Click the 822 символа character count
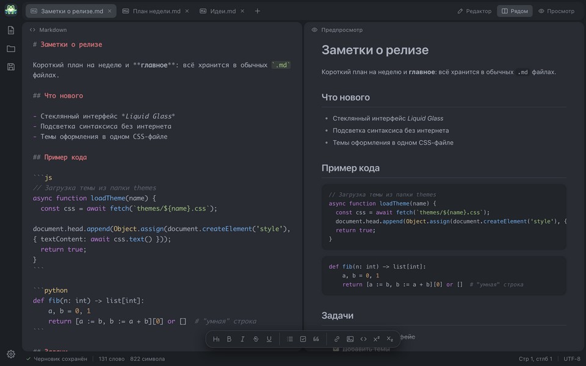The image size is (586, 366). (147, 359)
